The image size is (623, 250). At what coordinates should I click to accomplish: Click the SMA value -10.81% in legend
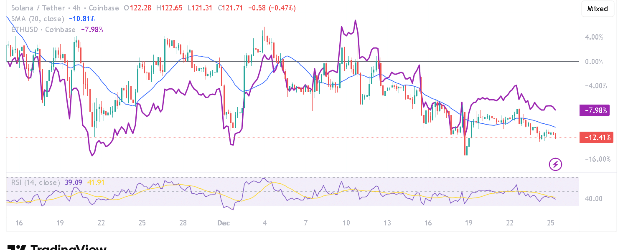point(82,19)
